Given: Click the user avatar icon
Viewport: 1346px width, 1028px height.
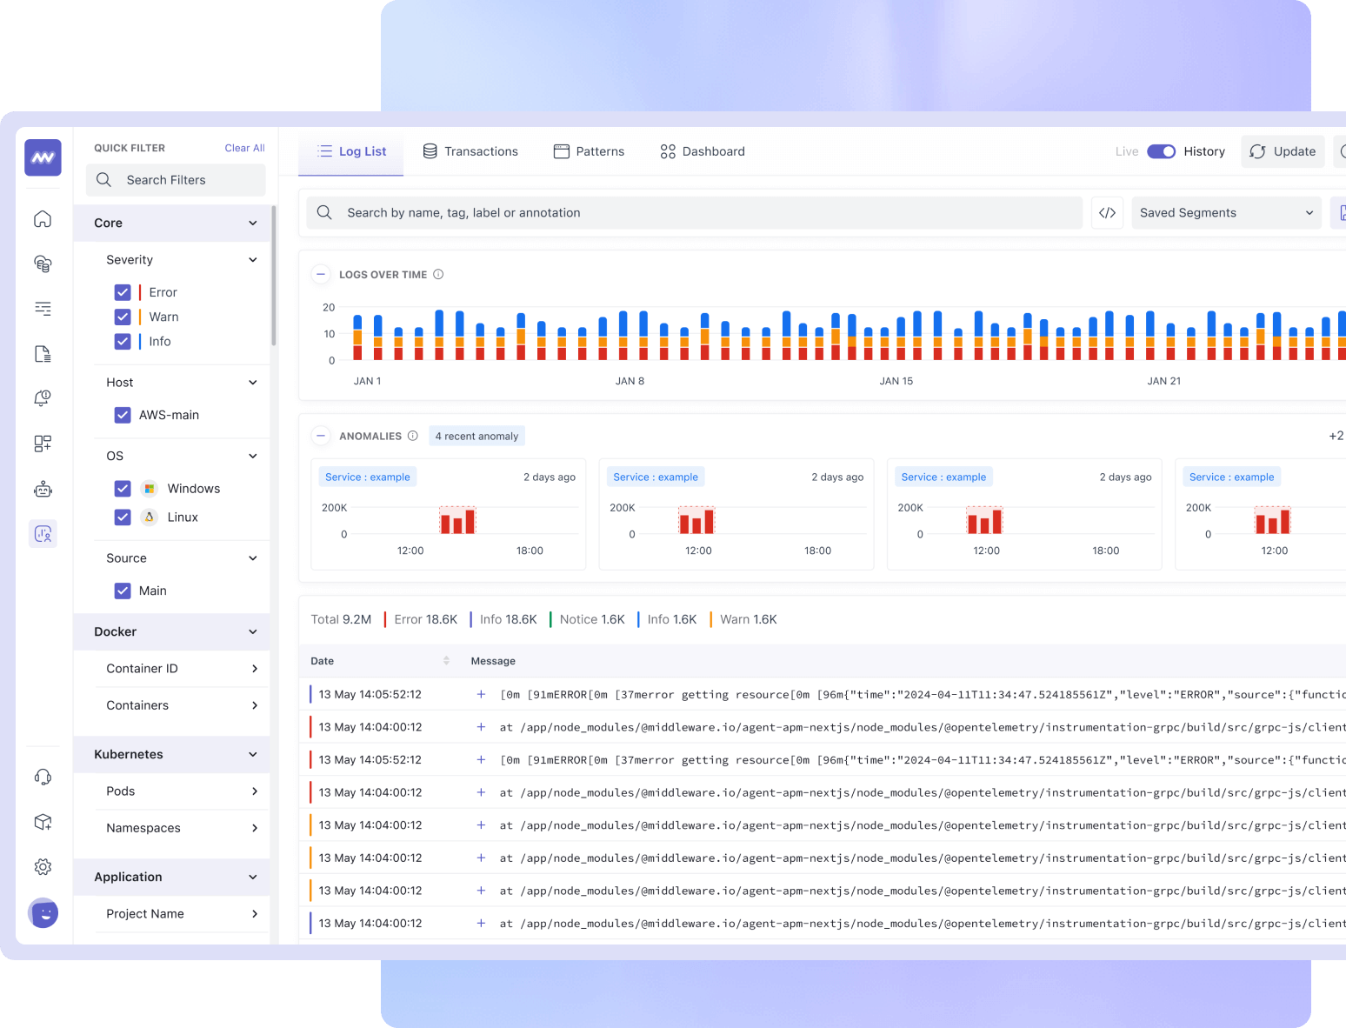Looking at the screenshot, I should pos(43,912).
